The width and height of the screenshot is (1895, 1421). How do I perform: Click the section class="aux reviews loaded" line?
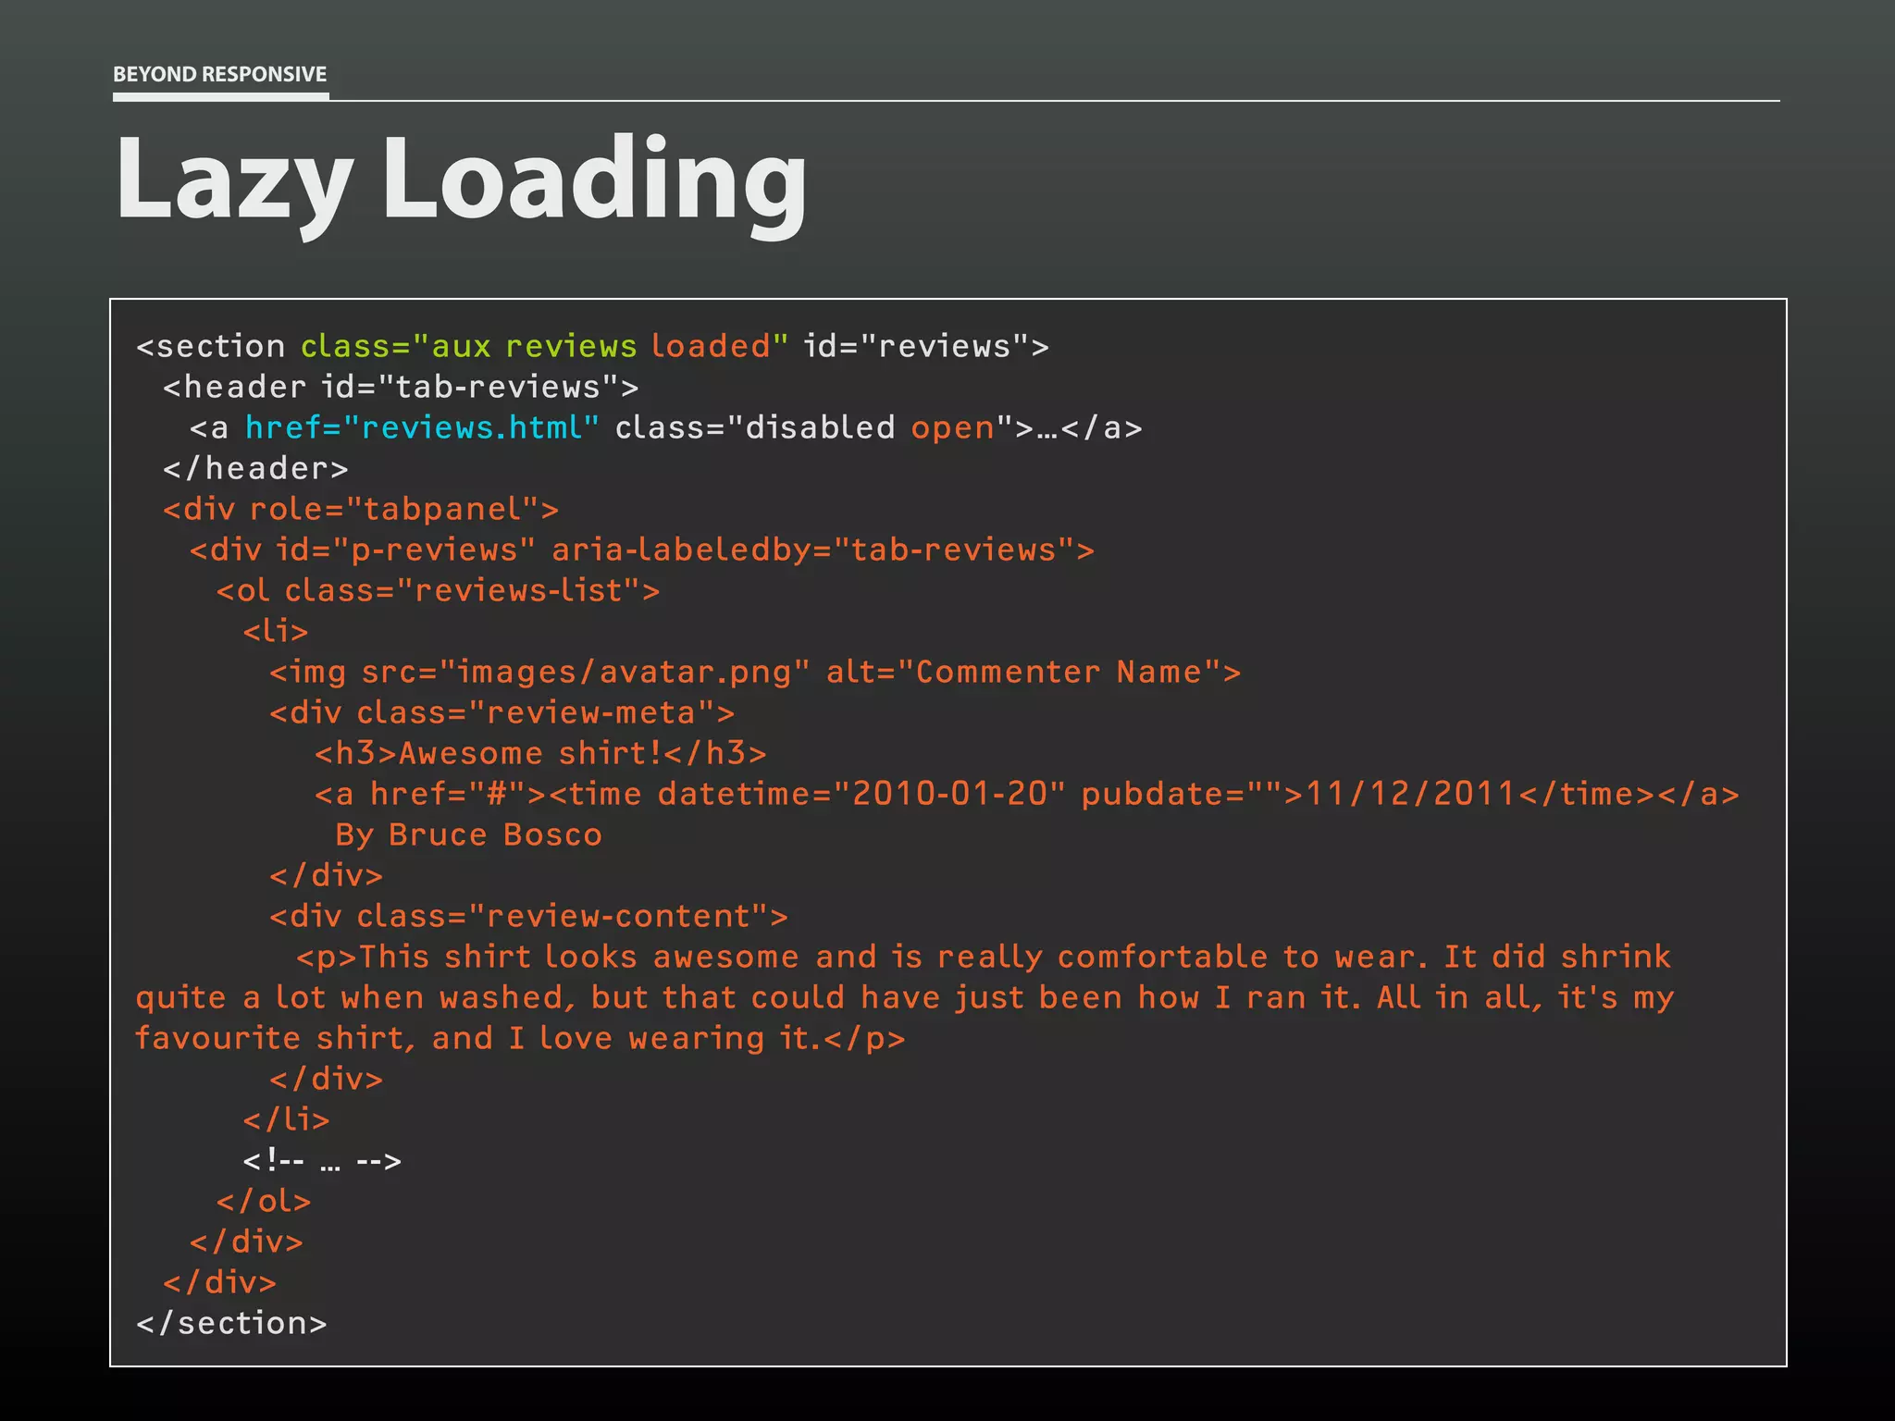592,347
